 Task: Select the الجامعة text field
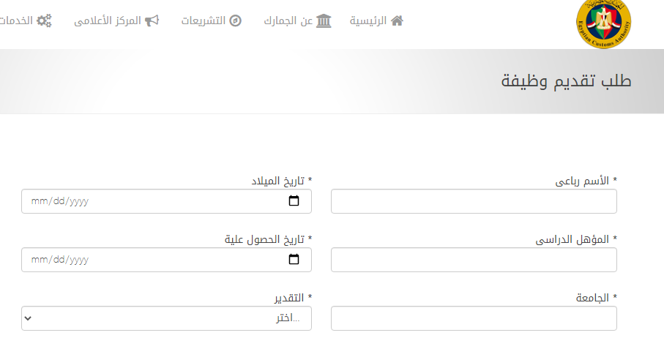click(474, 318)
